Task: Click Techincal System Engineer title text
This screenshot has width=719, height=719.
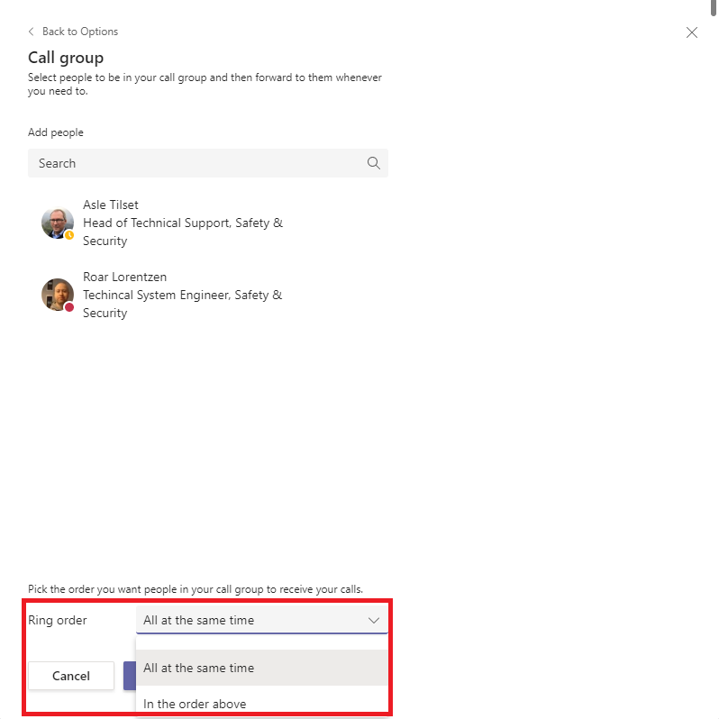Action: tap(183, 295)
